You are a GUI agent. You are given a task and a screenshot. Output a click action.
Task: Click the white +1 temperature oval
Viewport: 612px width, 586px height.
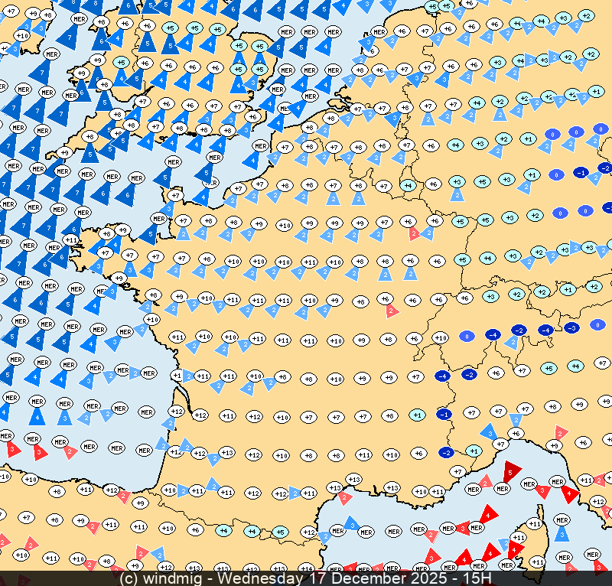tap(177, 376)
